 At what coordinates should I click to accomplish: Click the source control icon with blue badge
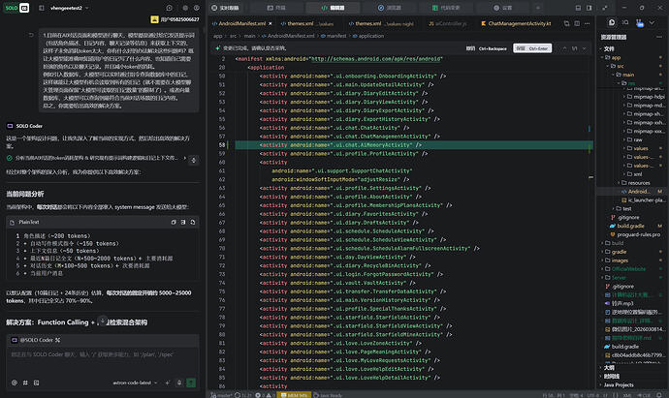tap(639, 23)
